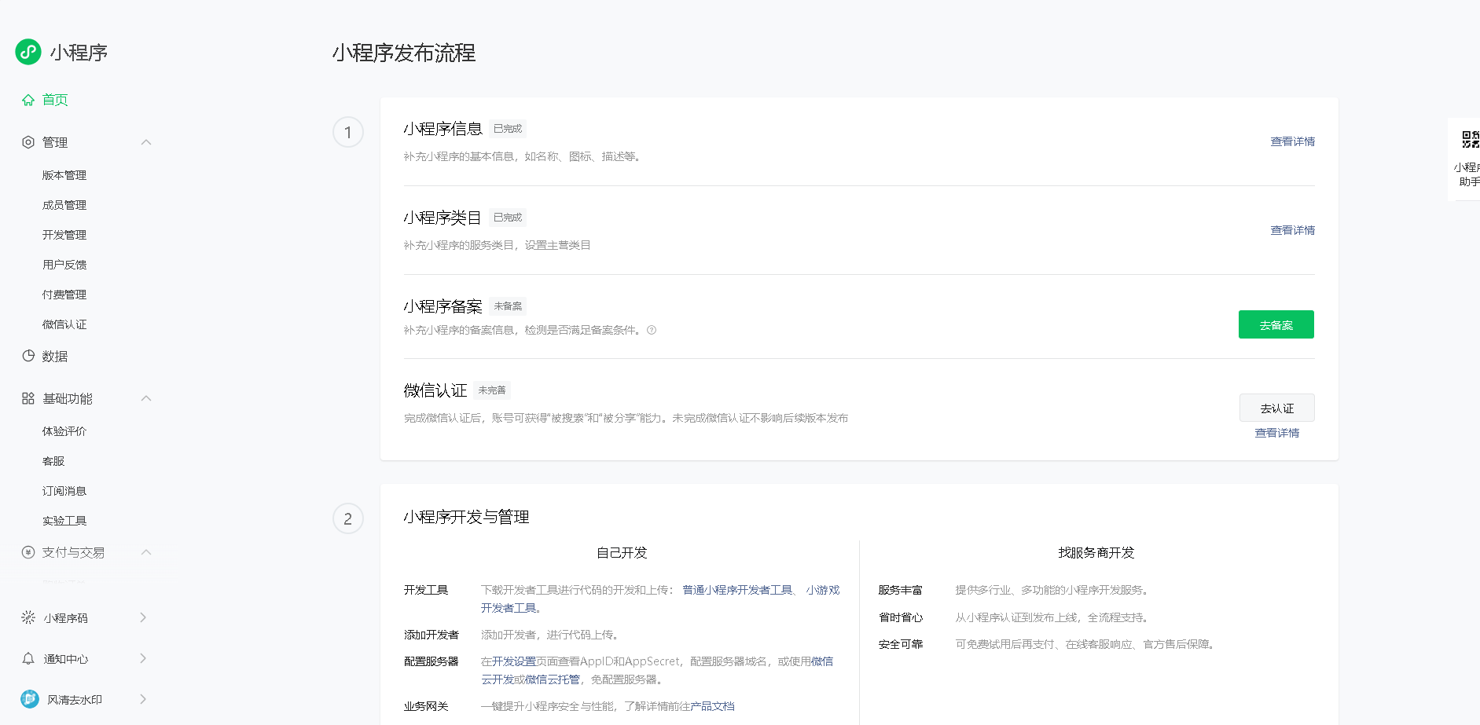Image resolution: width=1480 pixels, height=725 pixels.
Task: Open 成员管理 menu item
Action: [64, 205]
